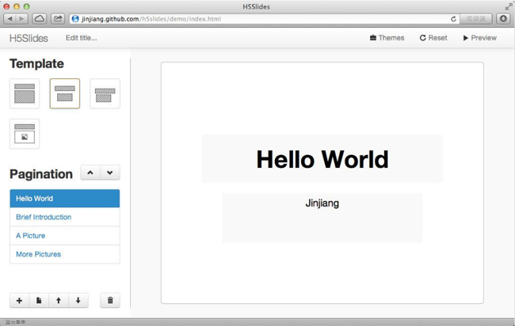
Task: Click the share icon in browser toolbar
Action: tap(59, 18)
